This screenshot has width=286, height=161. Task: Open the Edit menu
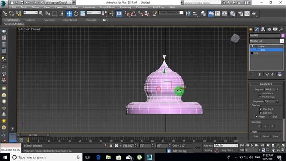(13, 7)
